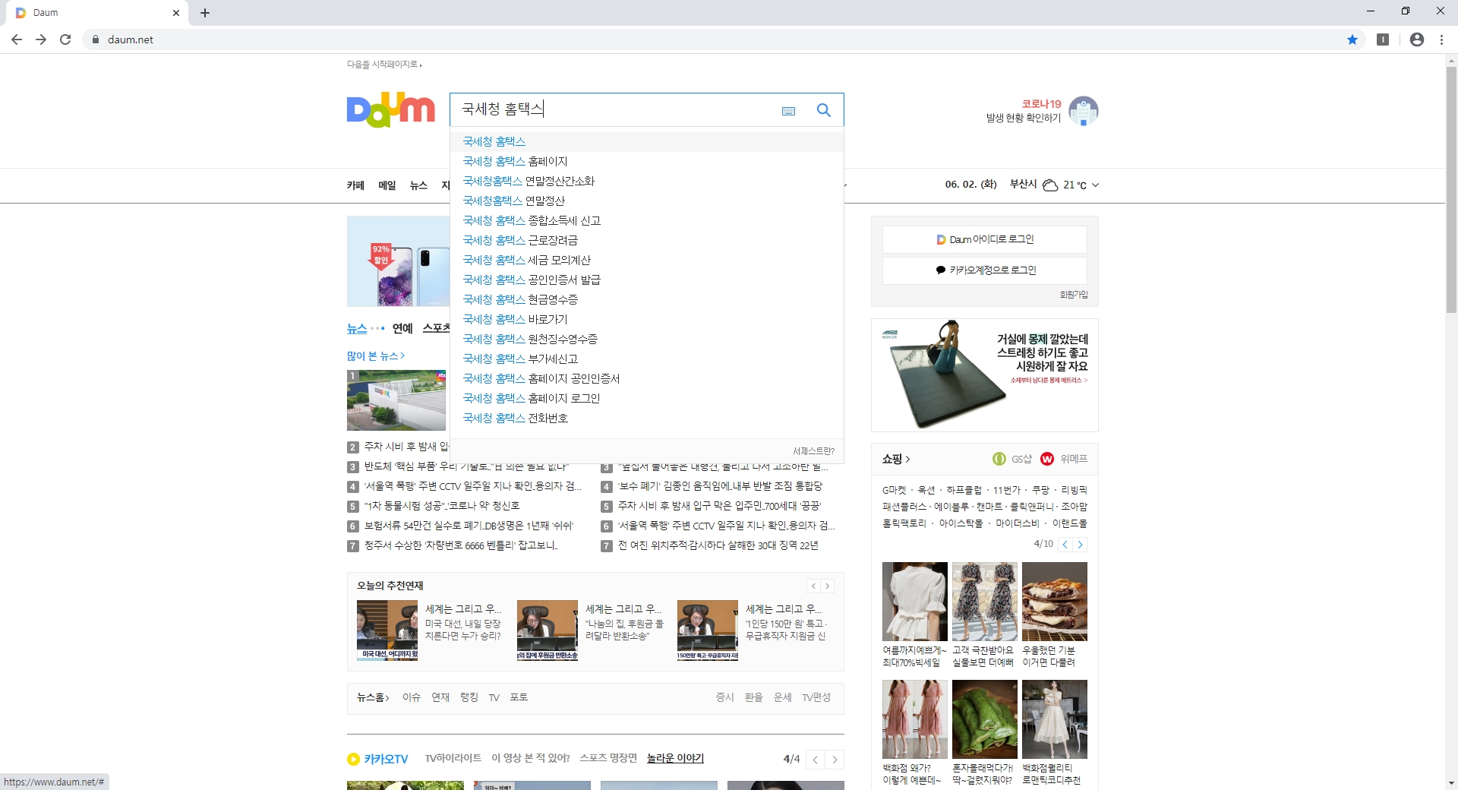
Task: Select suggestion 국세청 홈택스 바로가기
Action: tap(646, 320)
